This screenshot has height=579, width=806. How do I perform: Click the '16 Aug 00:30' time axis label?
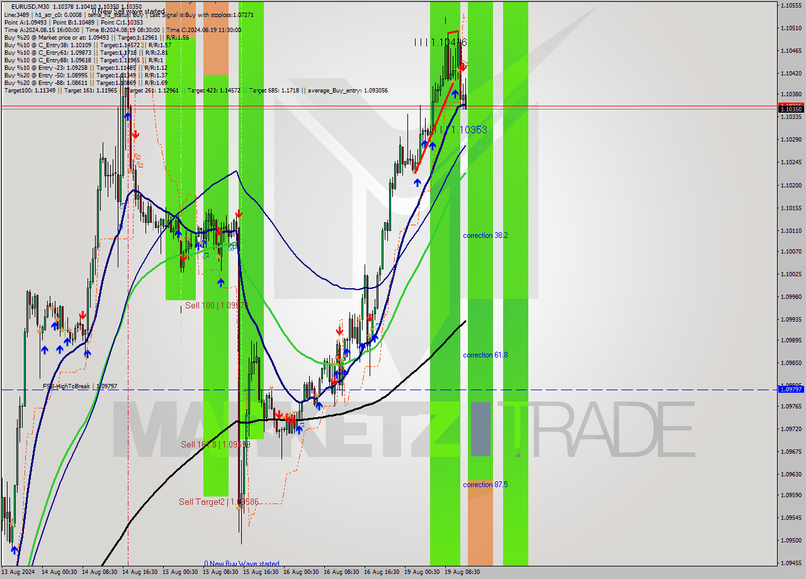pos(301,572)
